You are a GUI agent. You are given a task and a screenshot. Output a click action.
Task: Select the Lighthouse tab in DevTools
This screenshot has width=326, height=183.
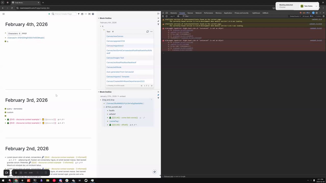click(x=256, y=13)
